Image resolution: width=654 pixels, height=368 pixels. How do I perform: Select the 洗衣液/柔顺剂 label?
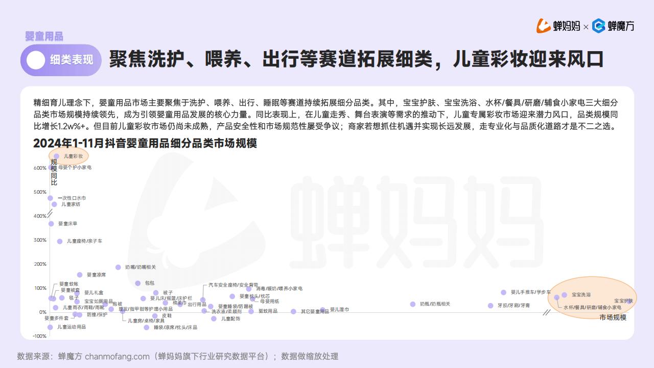point(226,311)
